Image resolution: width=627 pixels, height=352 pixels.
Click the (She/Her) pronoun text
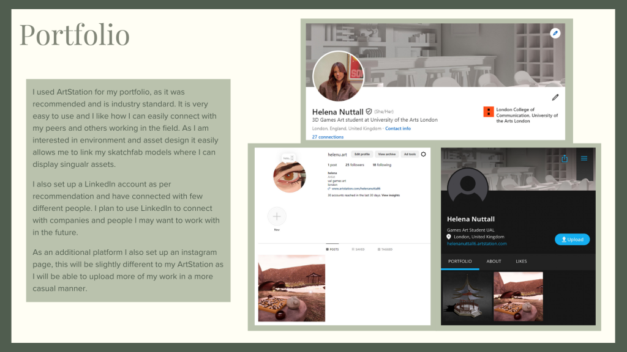(383, 112)
